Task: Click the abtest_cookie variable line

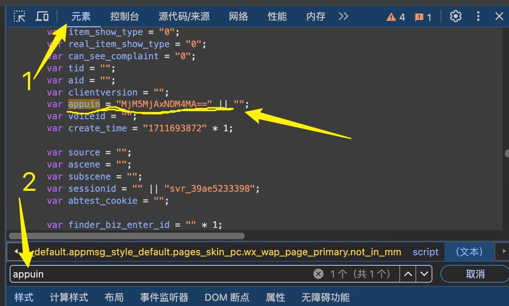Action: click(108, 201)
